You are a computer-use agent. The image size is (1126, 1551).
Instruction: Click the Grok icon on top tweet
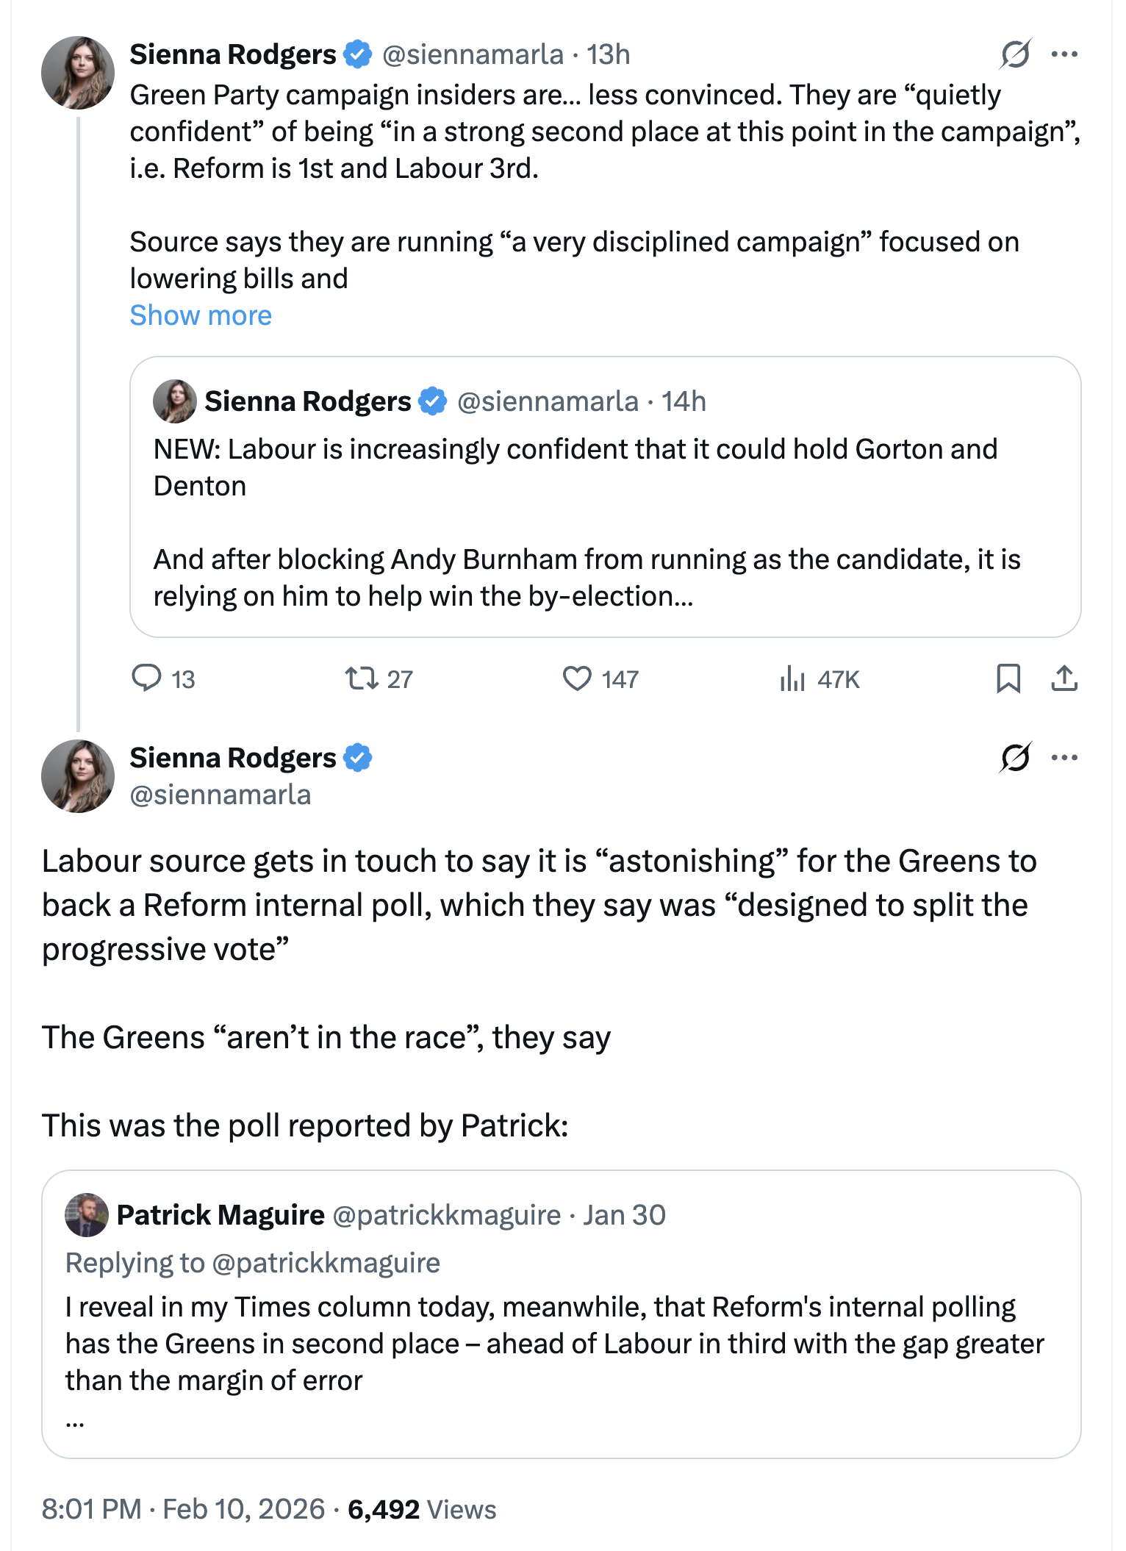coord(1015,54)
